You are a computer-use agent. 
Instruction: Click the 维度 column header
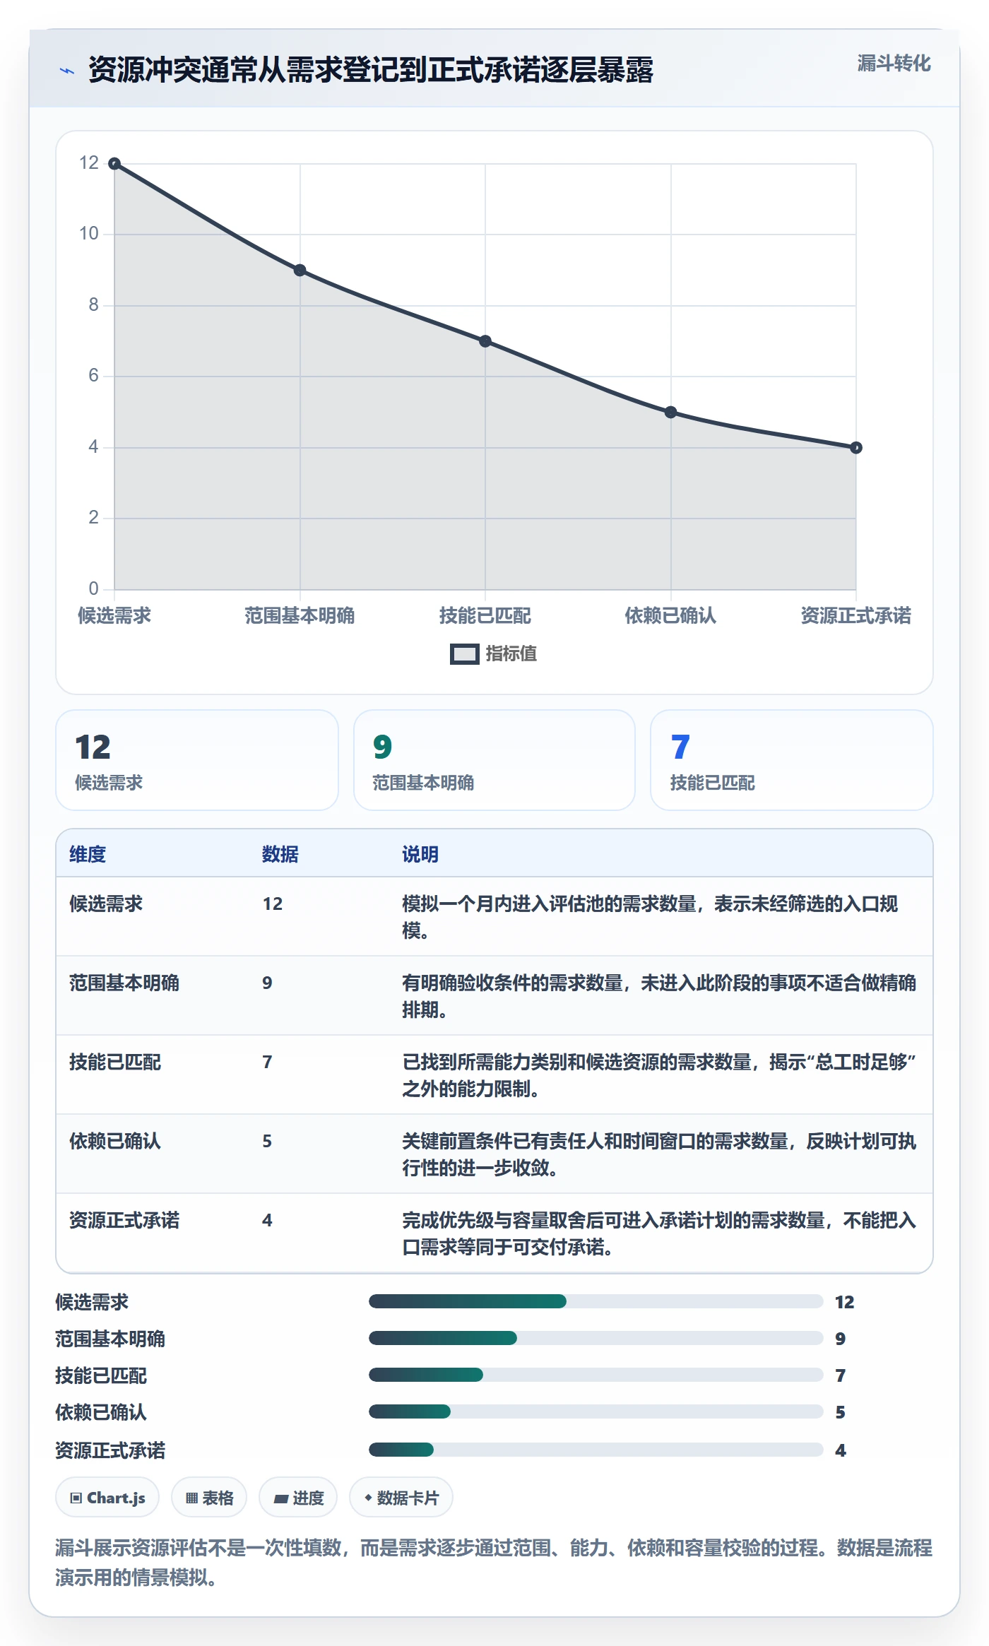coord(88,855)
